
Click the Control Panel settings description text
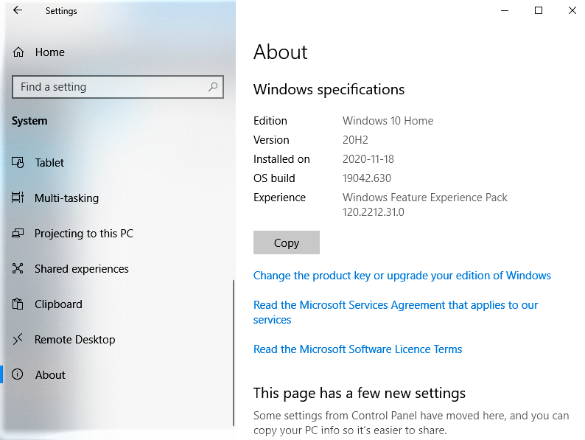coord(411,423)
